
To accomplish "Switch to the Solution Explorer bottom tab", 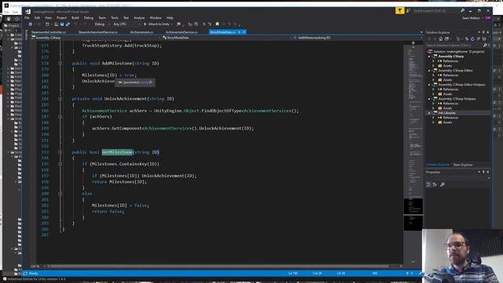I will (438, 165).
